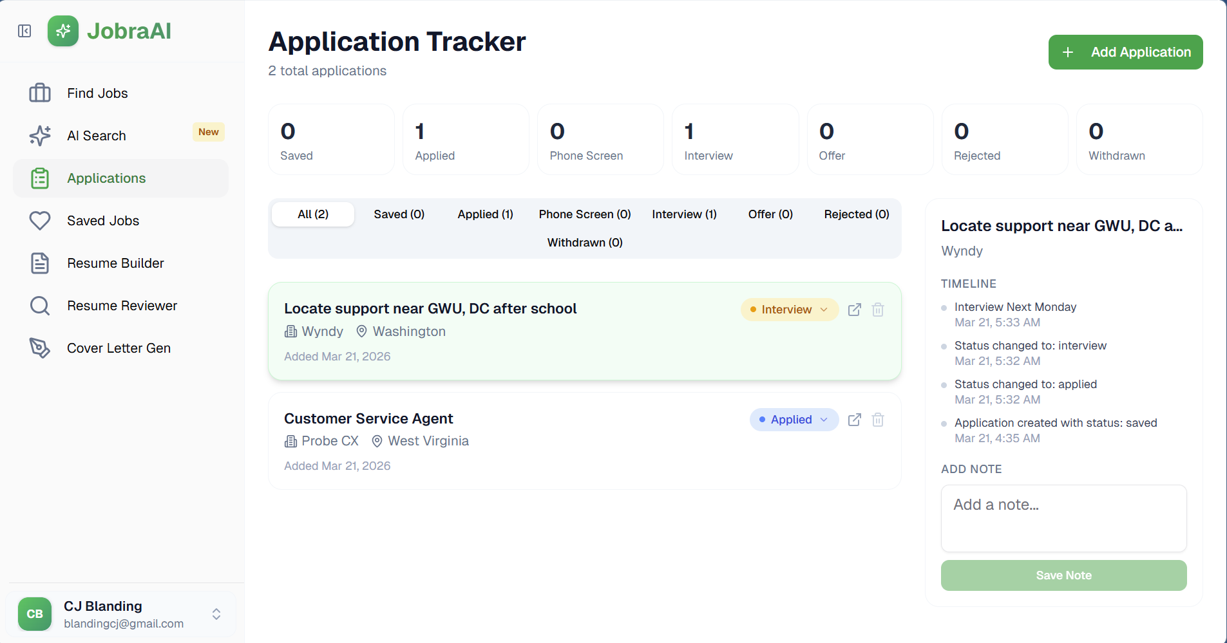Open the Applied status dropdown
Screen dimensions: 1227x643
click(794, 420)
